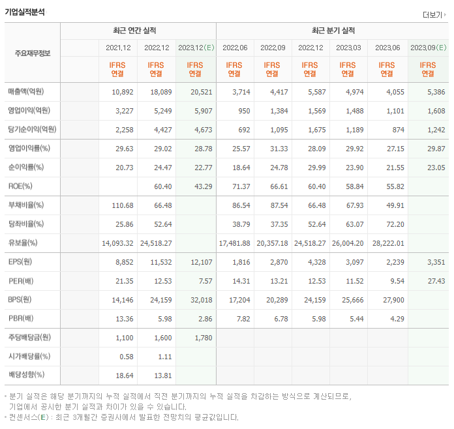The image size is (454, 429).
Task: Select dividend per share value 1,780
Action: coord(204,338)
